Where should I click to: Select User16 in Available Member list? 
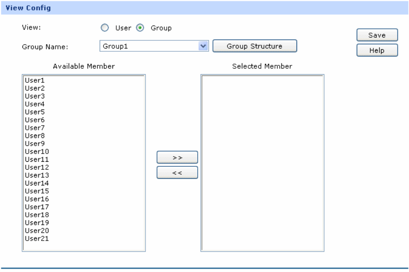[36, 199]
